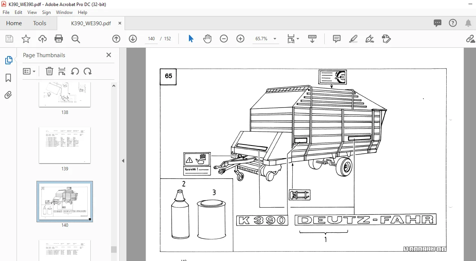Open the Fill and Sign tool
Image resolution: width=476 pixels, height=261 pixels.
click(x=370, y=39)
